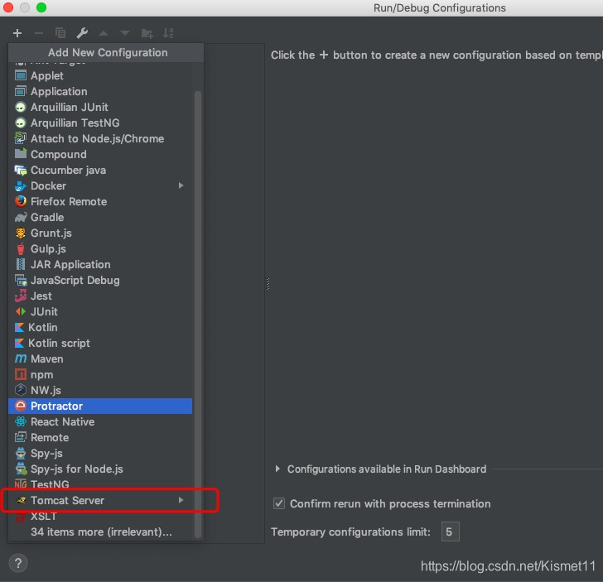Toggle Confirm rerun with process termination checkbox
The width and height of the screenshot is (603, 582).
tap(279, 503)
